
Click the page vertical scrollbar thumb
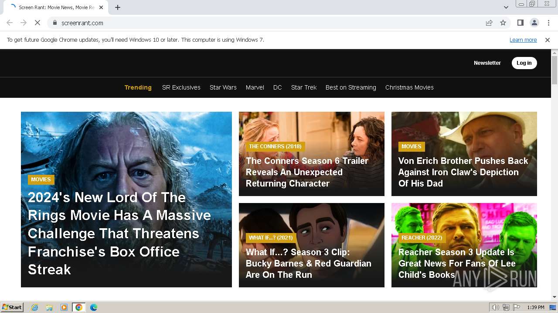[555, 70]
